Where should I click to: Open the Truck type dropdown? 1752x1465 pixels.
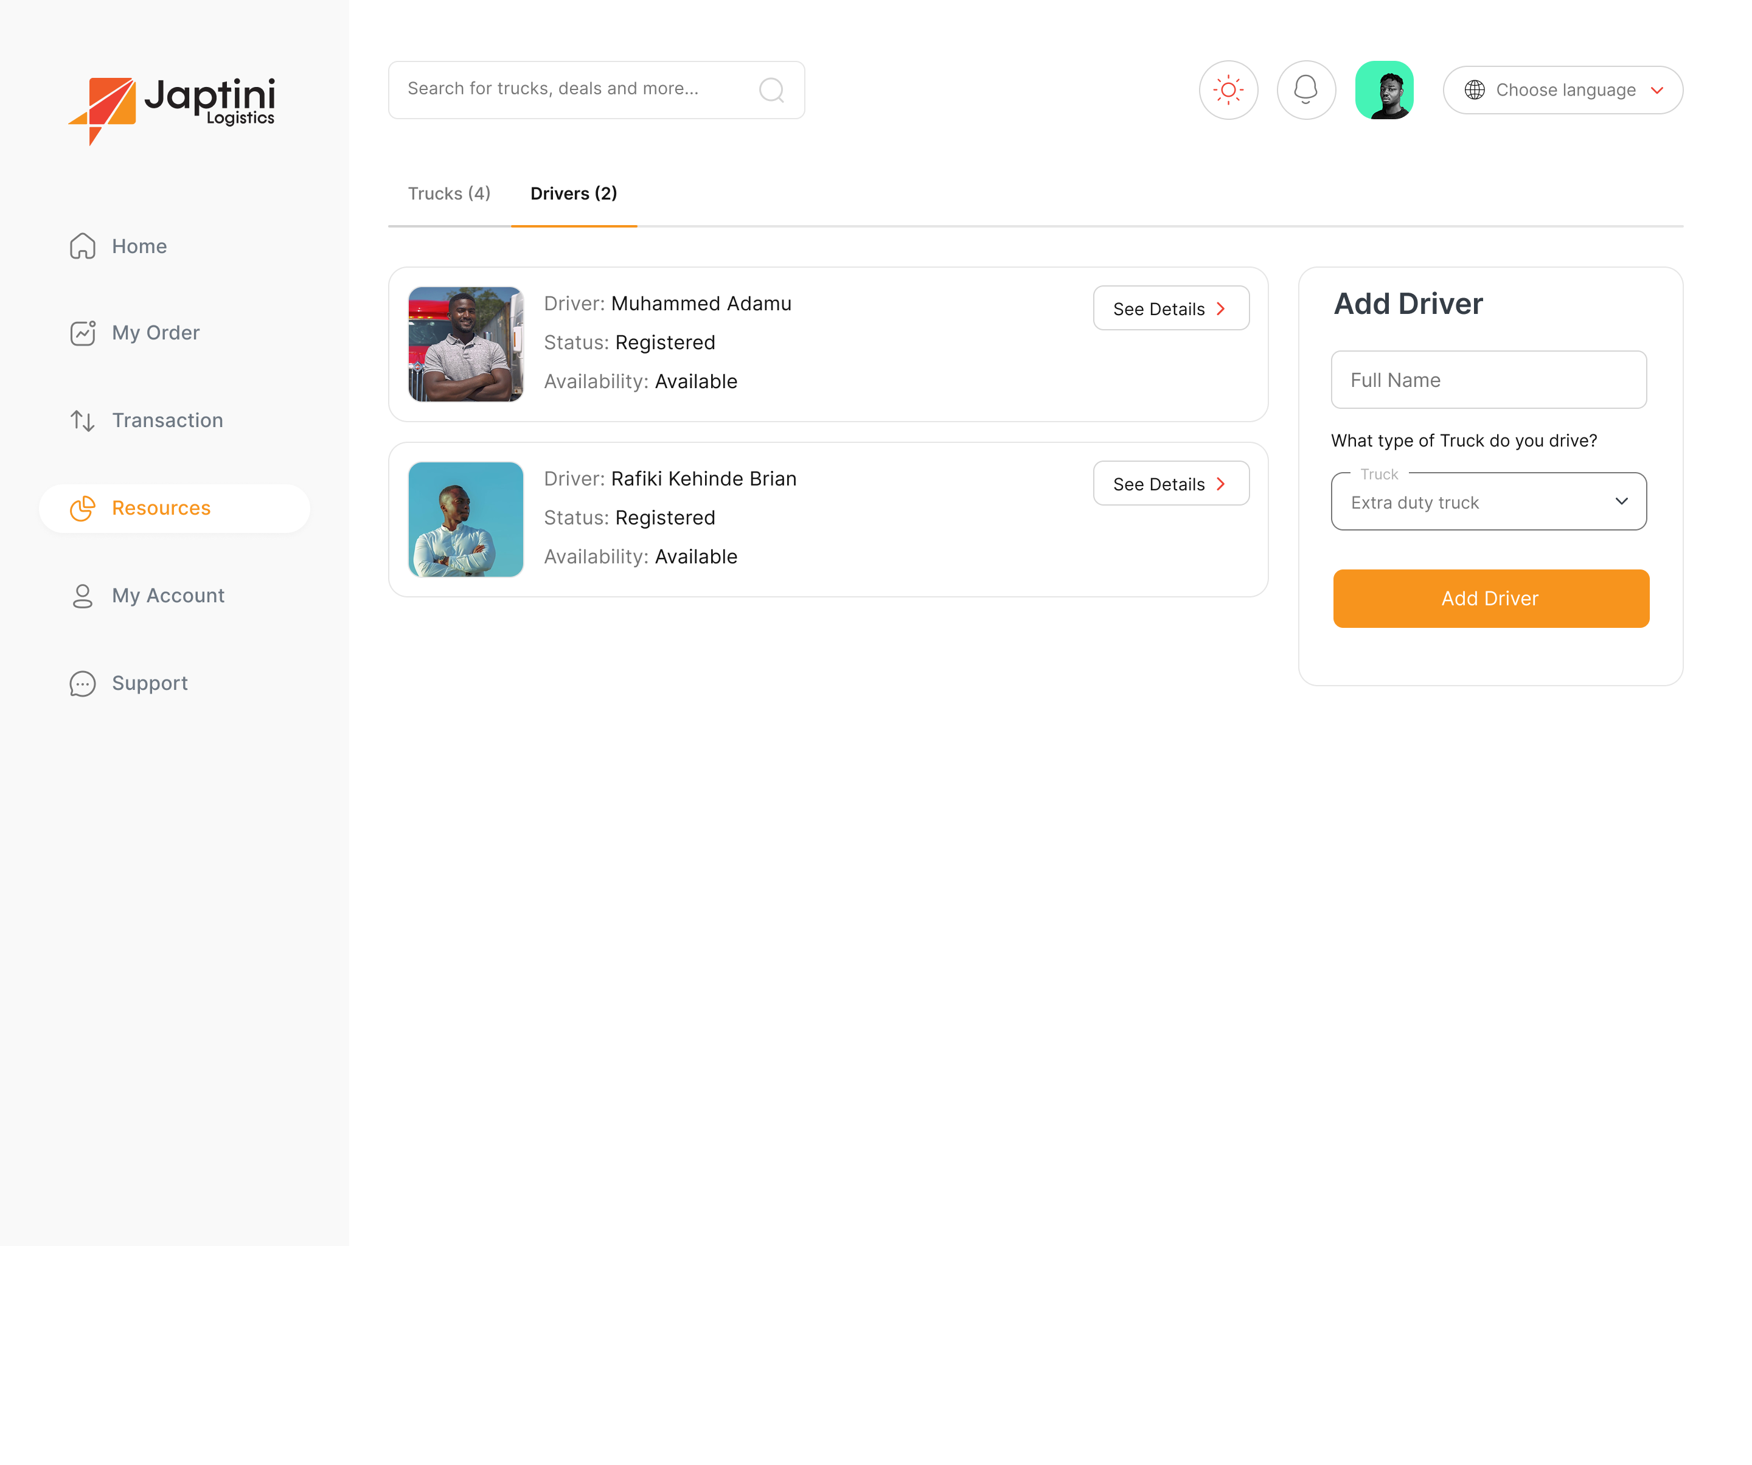[1489, 501]
